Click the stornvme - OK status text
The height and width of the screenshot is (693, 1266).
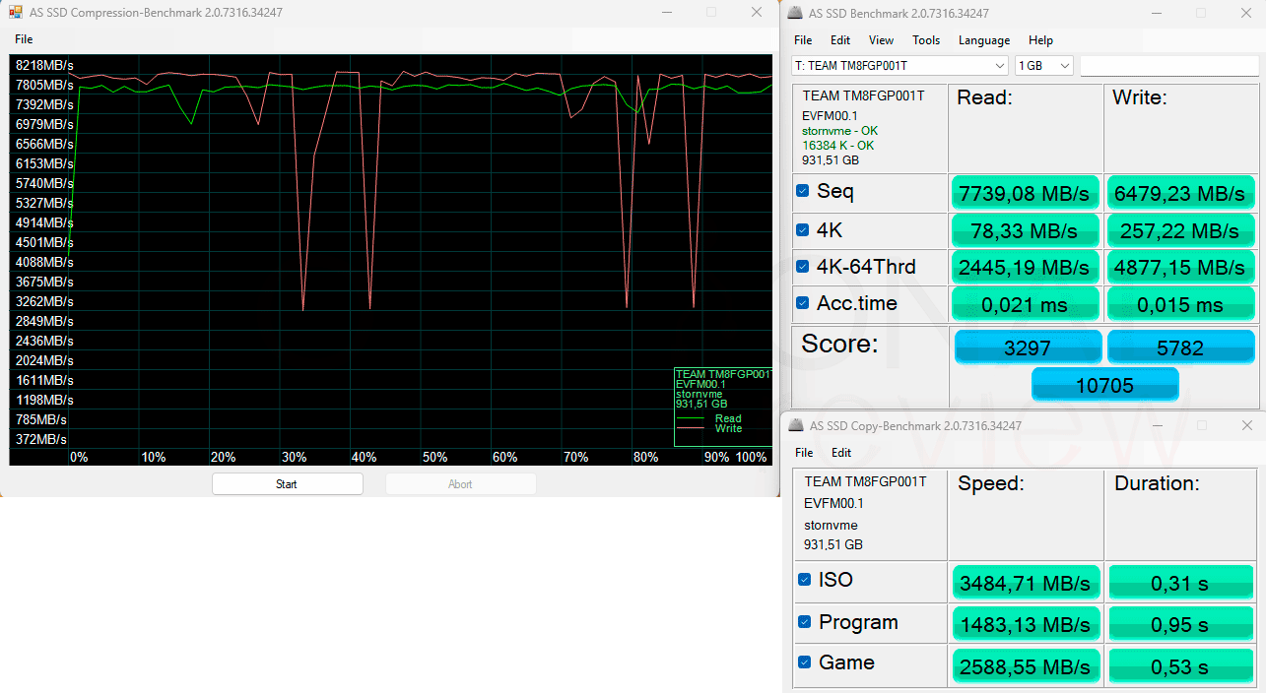click(x=839, y=131)
